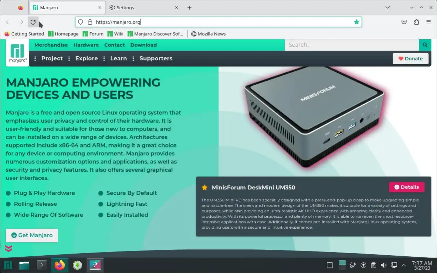This screenshot has width=437, height=273.
Task: Click MinisForum DeskMini UM350 title
Action: coord(253,187)
